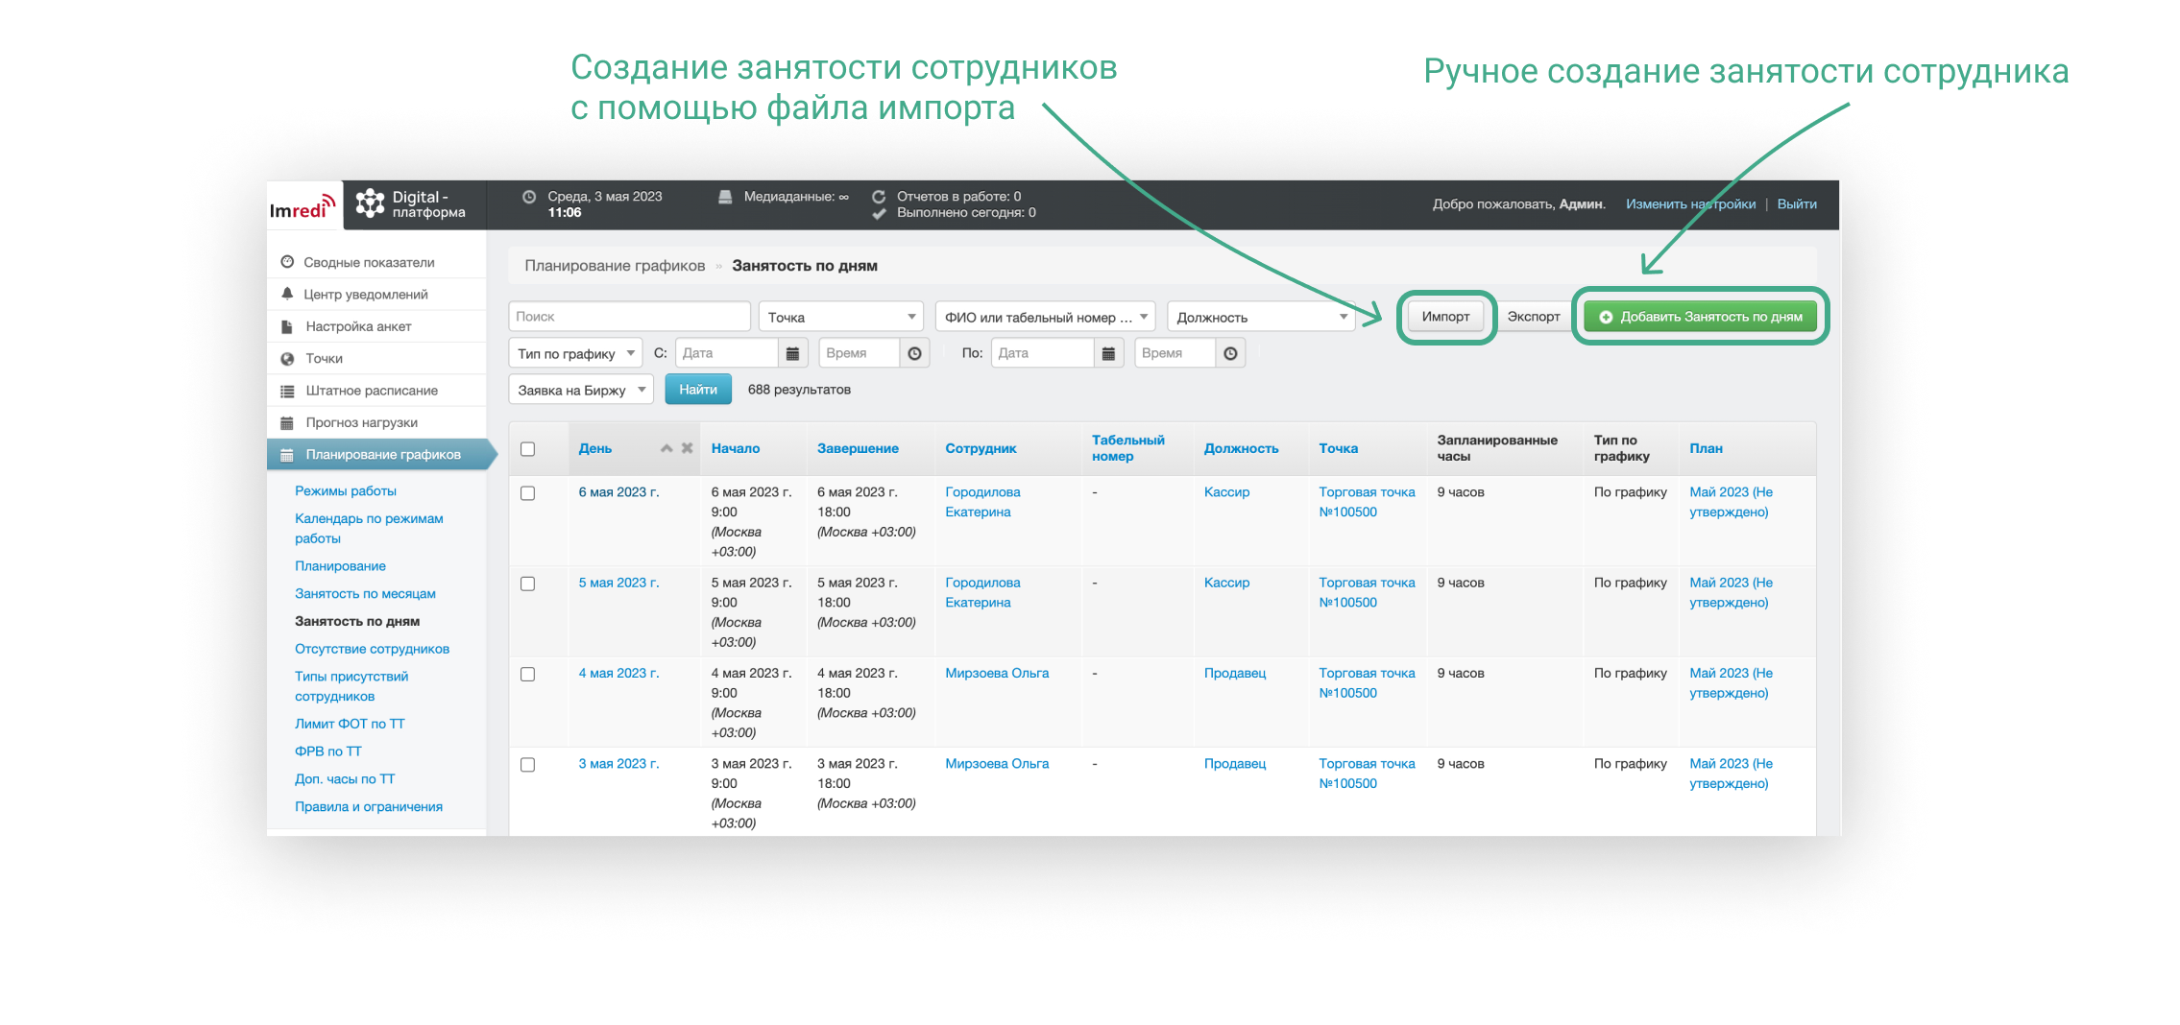Image resolution: width=2180 pixels, height=1025 pixels.
Task: Sort День column with up arrow icon
Action: (x=666, y=448)
